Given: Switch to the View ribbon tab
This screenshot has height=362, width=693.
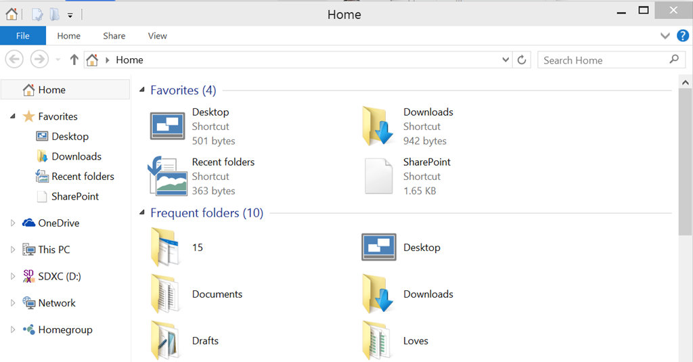Looking at the screenshot, I should pos(157,36).
